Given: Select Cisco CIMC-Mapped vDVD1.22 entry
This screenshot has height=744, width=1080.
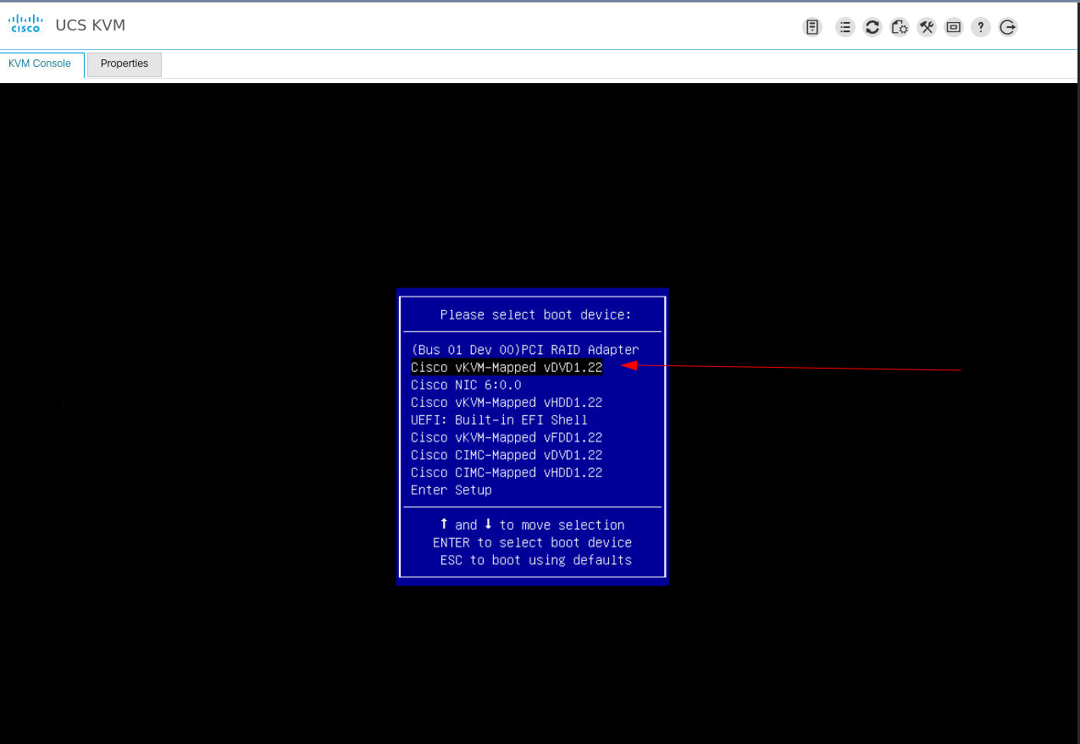Looking at the screenshot, I should (507, 455).
